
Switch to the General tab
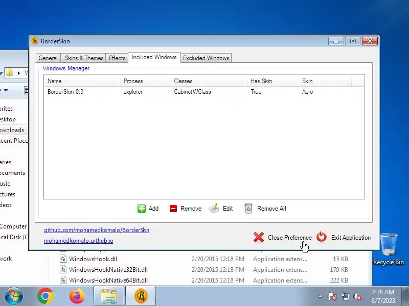[48, 58]
